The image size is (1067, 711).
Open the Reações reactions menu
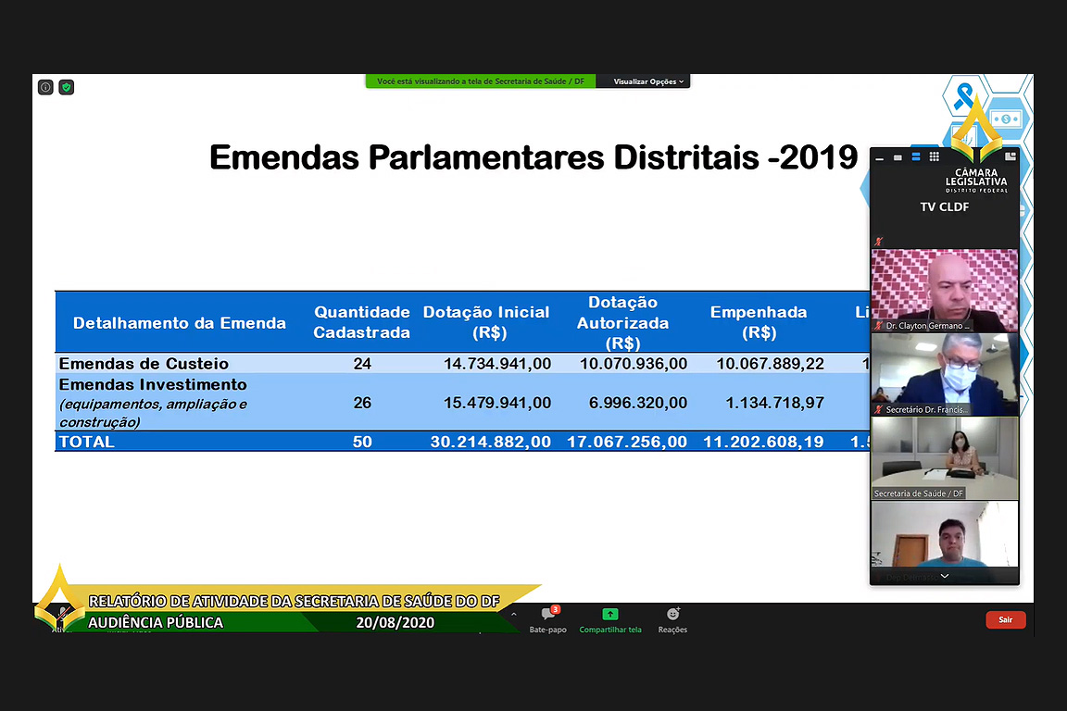coord(672,619)
